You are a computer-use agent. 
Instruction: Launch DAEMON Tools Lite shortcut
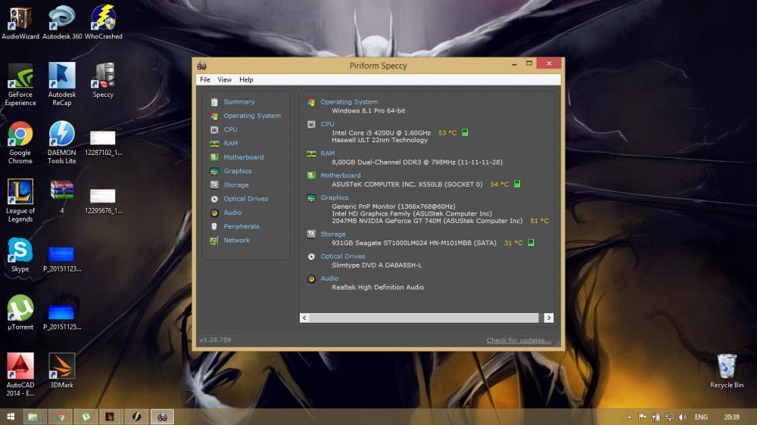pyautogui.click(x=62, y=142)
